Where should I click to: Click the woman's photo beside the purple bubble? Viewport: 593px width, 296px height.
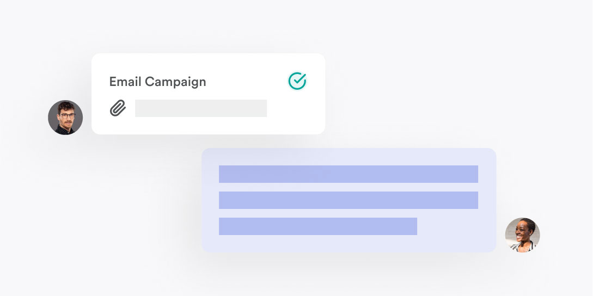click(x=523, y=235)
